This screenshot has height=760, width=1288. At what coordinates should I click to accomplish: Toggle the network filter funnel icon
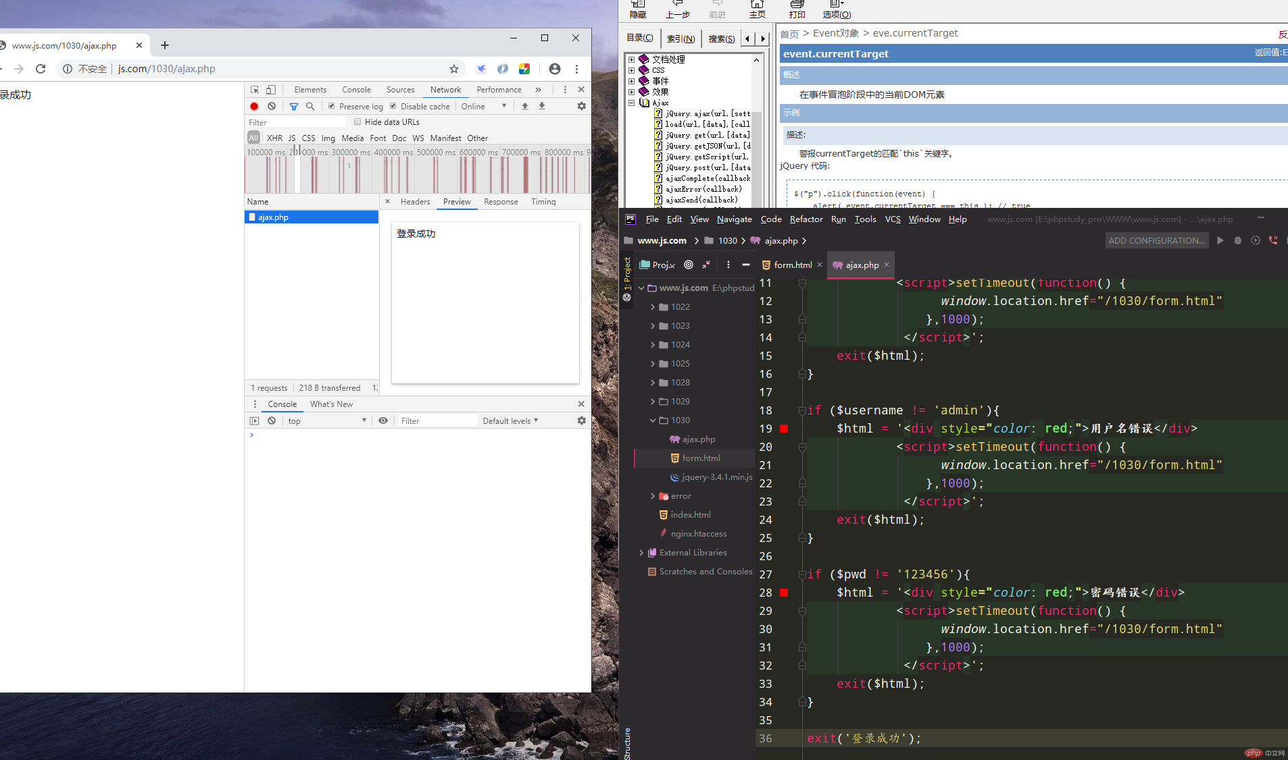[294, 107]
